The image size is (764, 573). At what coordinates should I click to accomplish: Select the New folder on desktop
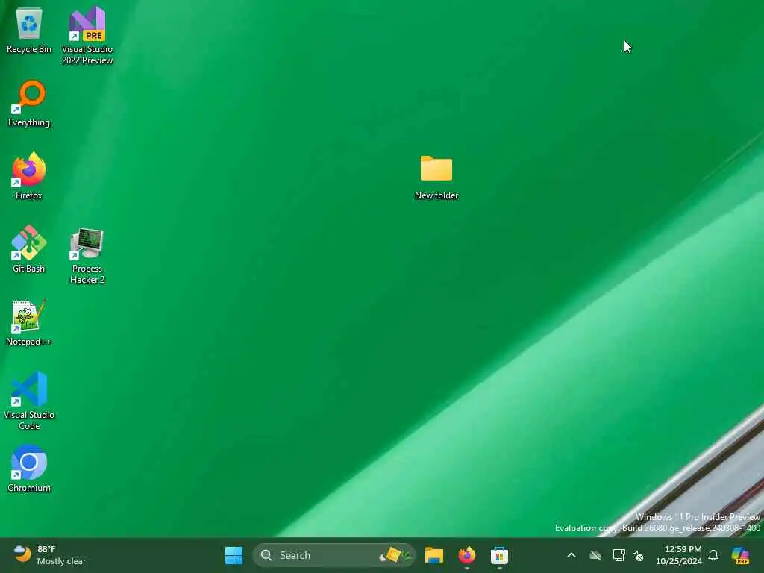click(436, 178)
